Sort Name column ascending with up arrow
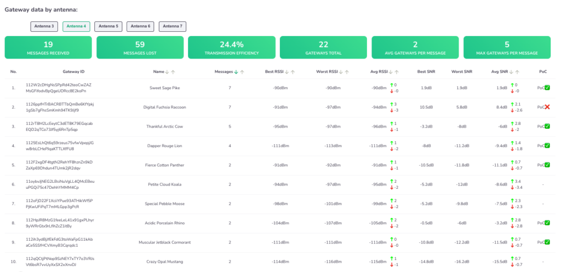This screenshot has width=561, height=272. tap(173, 72)
